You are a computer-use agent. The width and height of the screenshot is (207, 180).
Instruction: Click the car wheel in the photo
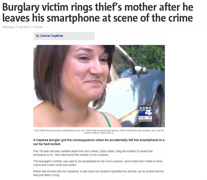(x=158, y=110)
